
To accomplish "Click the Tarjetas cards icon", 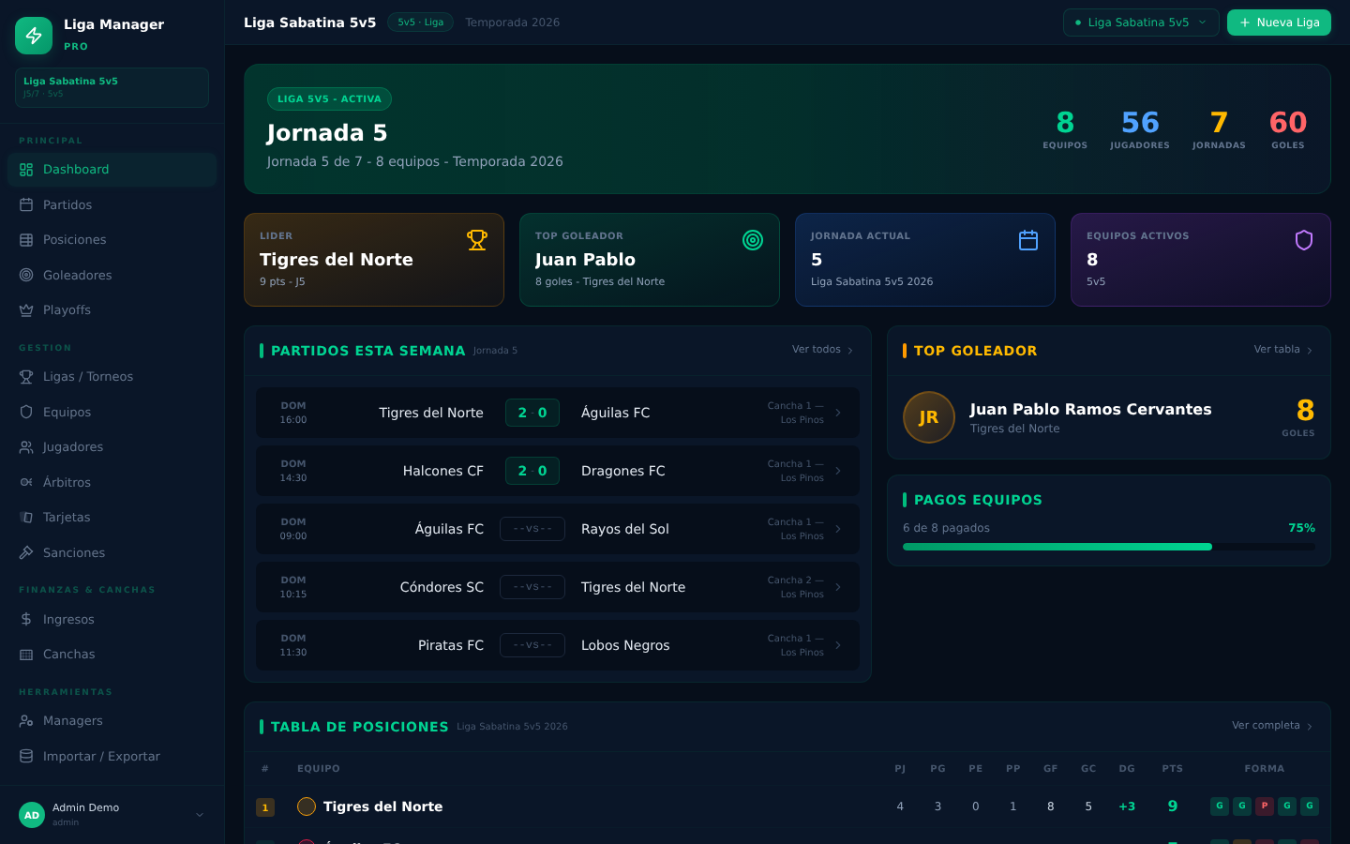I will [x=26, y=518].
